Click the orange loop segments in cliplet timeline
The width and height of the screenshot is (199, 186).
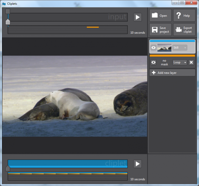(x=68, y=174)
